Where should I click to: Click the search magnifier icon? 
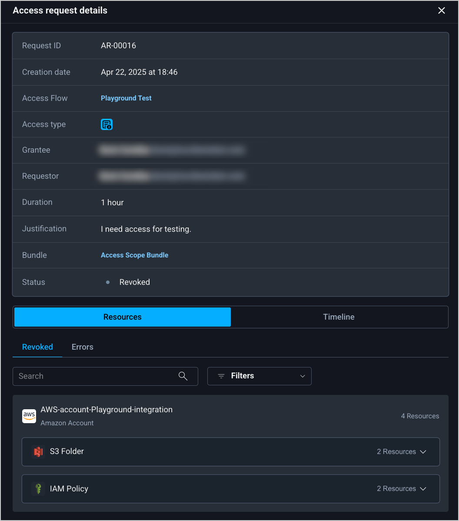pos(183,376)
